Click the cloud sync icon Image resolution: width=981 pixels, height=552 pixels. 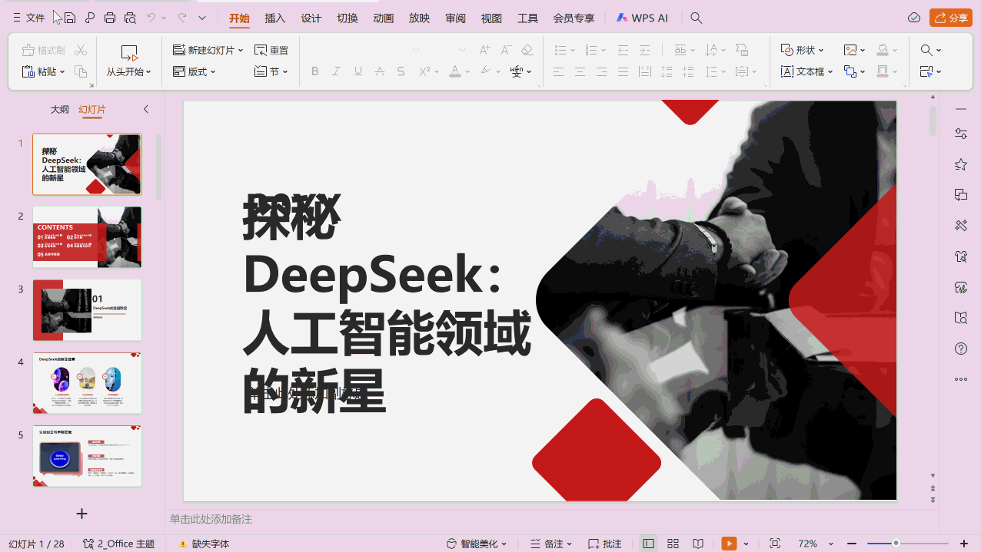pos(914,18)
